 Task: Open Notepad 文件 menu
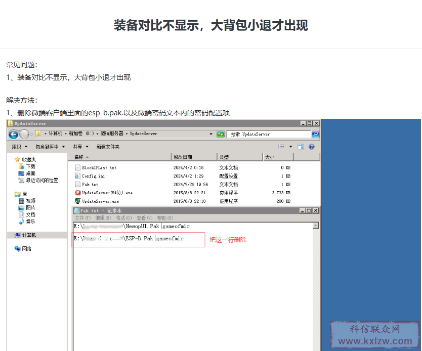[x=82, y=218]
